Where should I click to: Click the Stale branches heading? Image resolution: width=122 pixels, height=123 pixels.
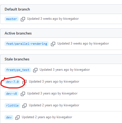point(17,59)
